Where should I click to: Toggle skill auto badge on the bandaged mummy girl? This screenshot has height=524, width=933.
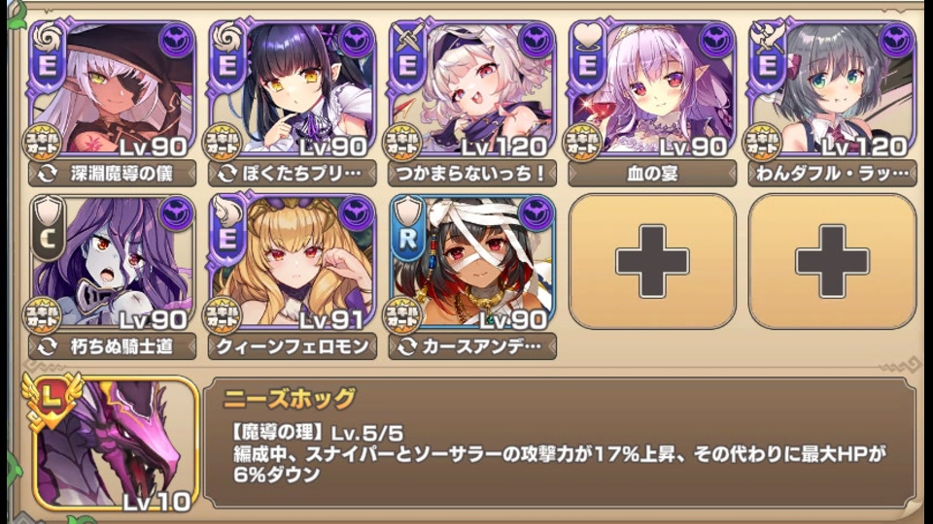(x=401, y=315)
